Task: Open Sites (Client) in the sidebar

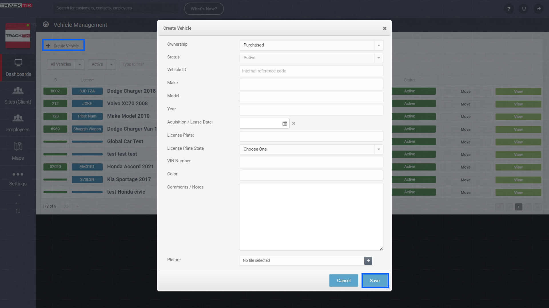Action: pos(18,96)
